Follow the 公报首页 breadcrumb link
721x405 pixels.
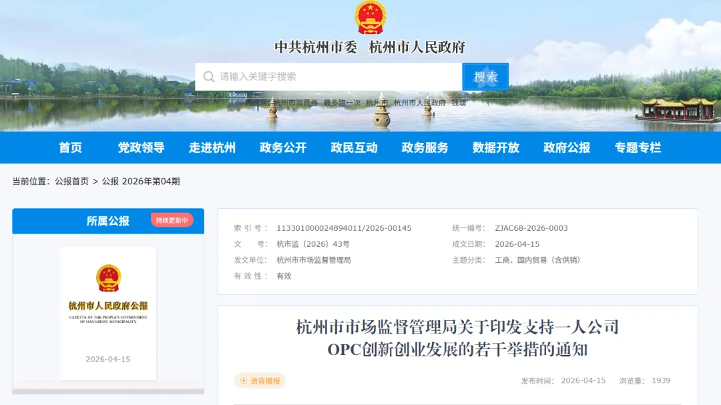click(71, 181)
